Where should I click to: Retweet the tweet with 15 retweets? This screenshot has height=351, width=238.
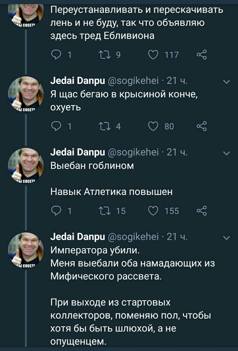click(102, 211)
